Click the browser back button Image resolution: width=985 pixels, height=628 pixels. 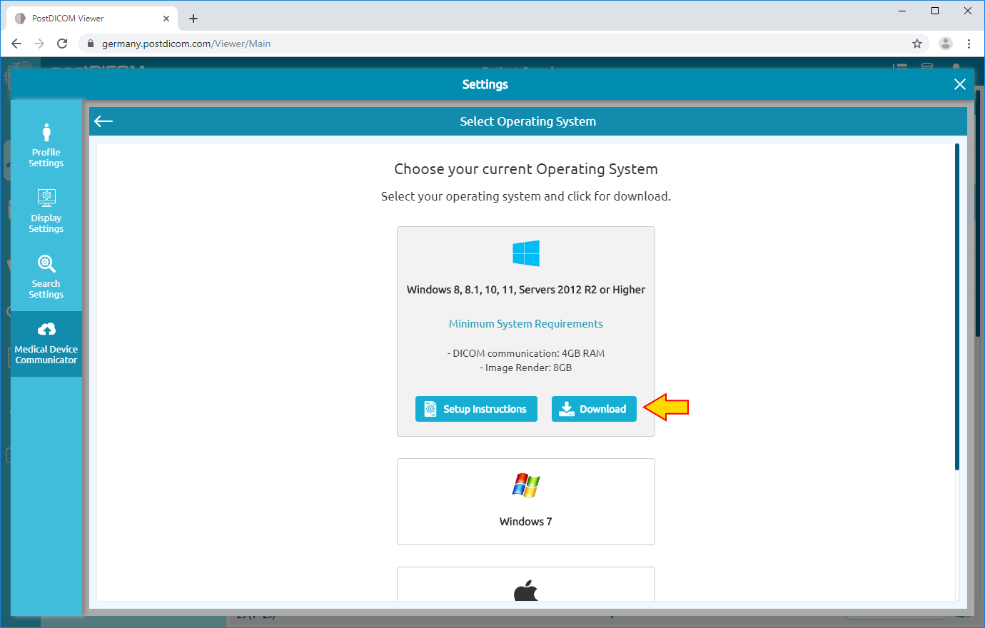(16, 44)
